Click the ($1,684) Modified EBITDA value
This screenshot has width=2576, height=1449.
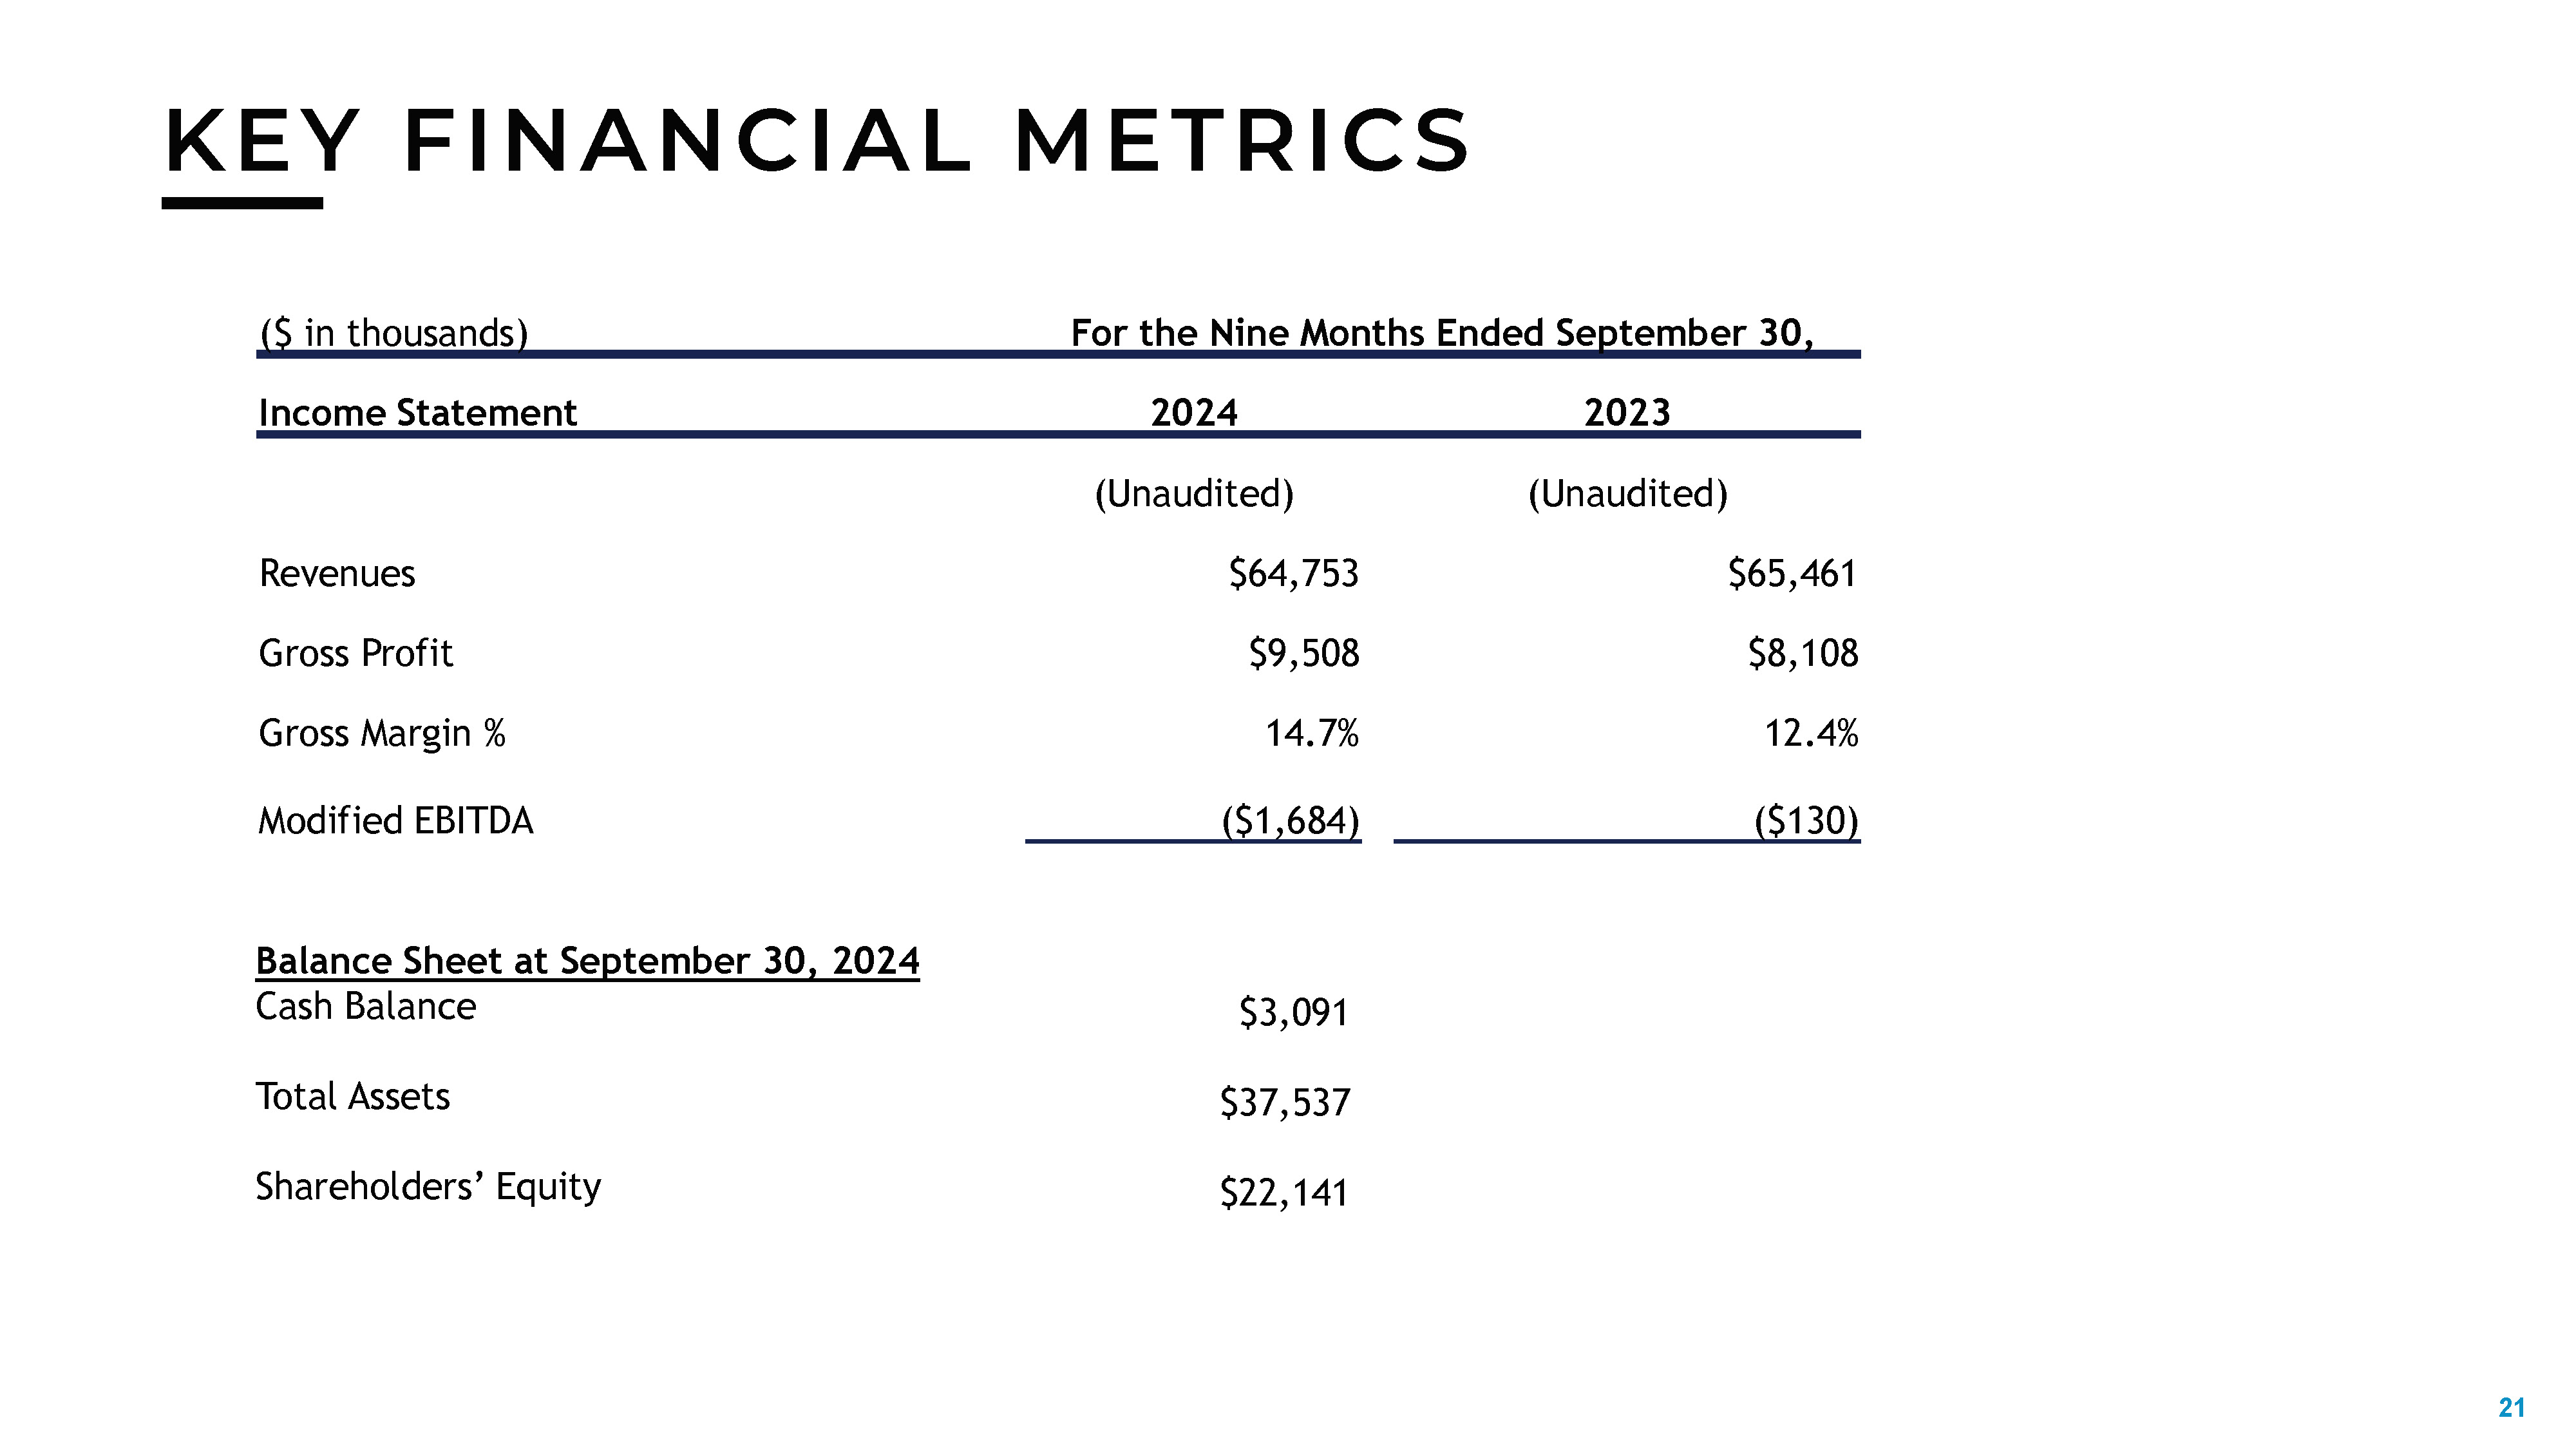1290,821
